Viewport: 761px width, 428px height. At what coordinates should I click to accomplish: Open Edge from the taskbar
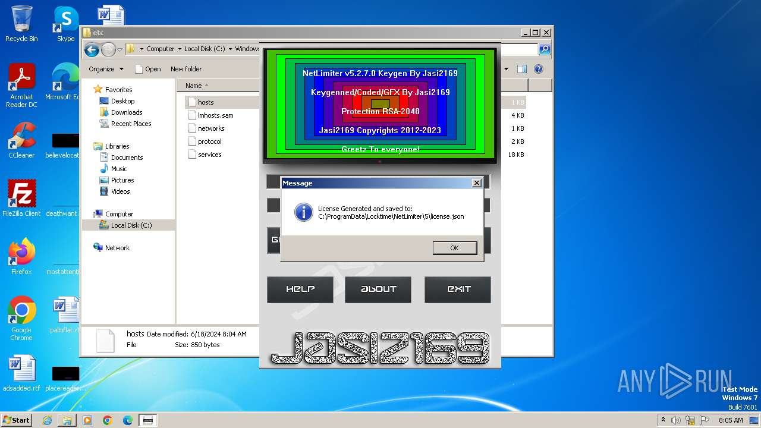click(127, 420)
